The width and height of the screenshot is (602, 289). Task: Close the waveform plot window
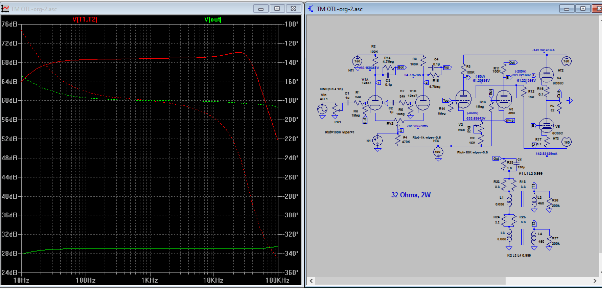pyautogui.click(x=293, y=9)
